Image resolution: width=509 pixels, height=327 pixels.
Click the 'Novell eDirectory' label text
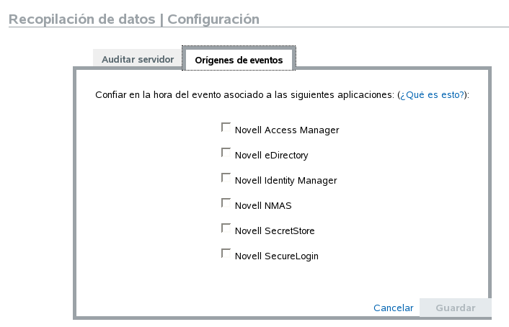(x=272, y=156)
